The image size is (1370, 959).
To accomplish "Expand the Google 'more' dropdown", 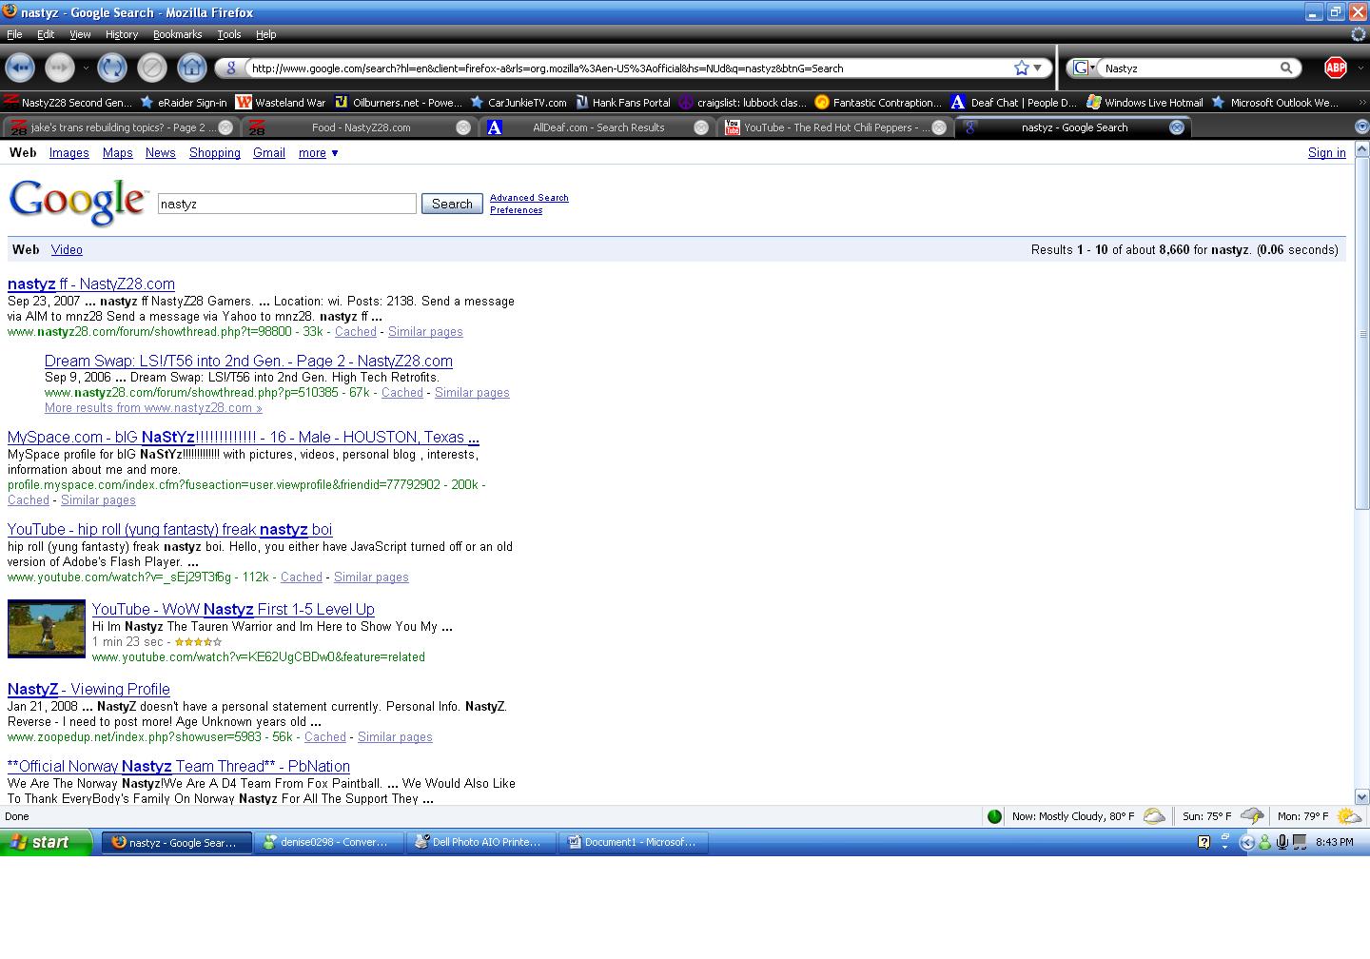I will pos(318,153).
